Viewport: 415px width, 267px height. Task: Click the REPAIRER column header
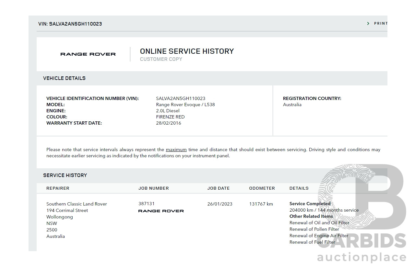pyautogui.click(x=58, y=188)
